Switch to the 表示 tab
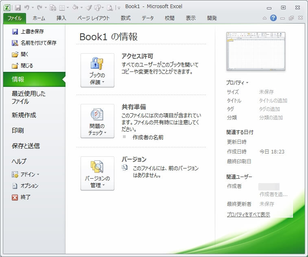 click(191, 18)
